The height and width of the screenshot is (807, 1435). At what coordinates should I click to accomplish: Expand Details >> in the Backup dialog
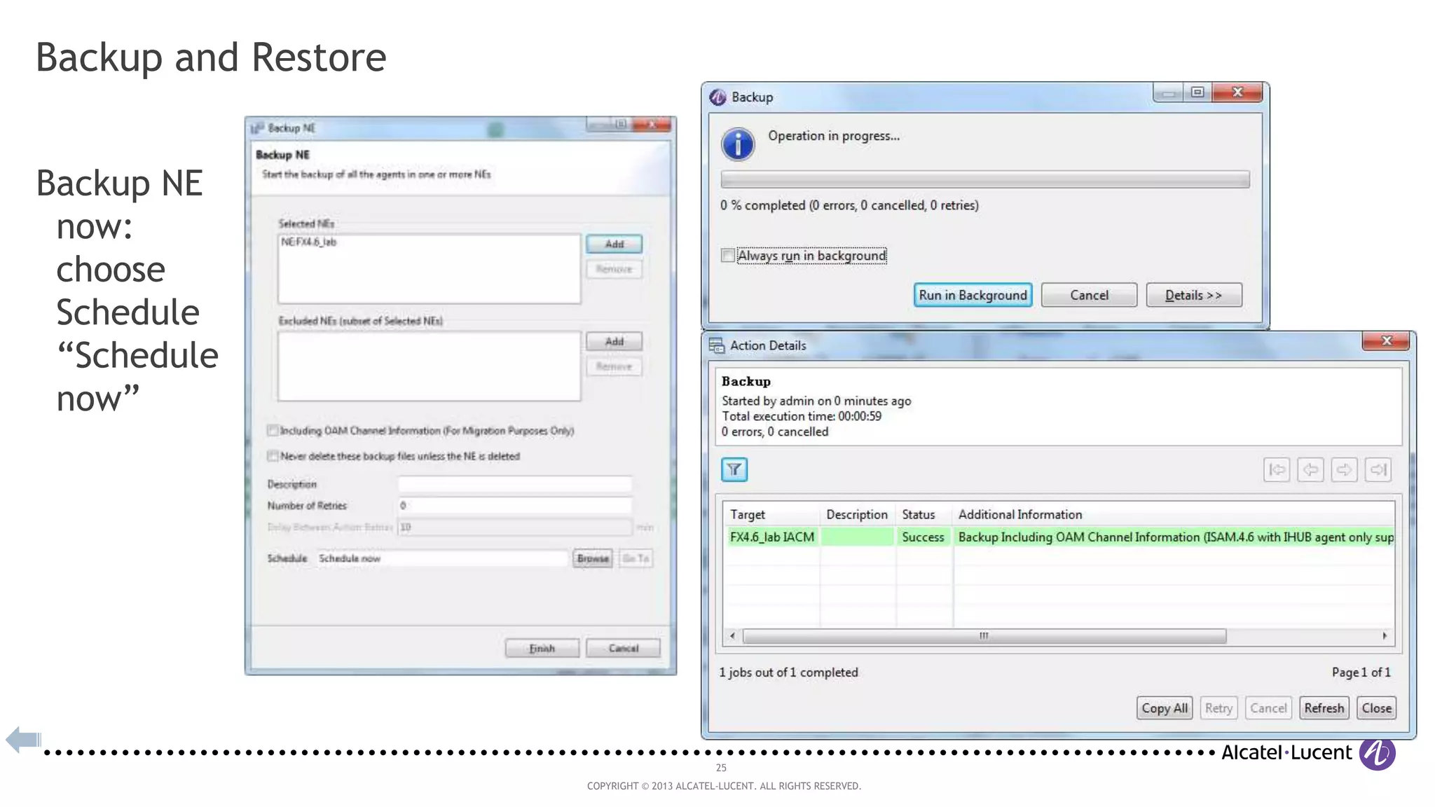(x=1193, y=295)
